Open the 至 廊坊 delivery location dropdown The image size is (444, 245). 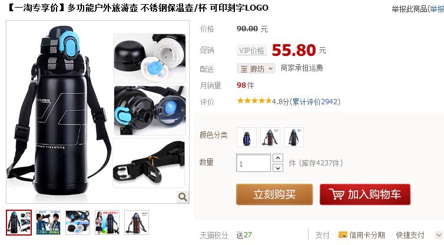pyautogui.click(x=256, y=68)
